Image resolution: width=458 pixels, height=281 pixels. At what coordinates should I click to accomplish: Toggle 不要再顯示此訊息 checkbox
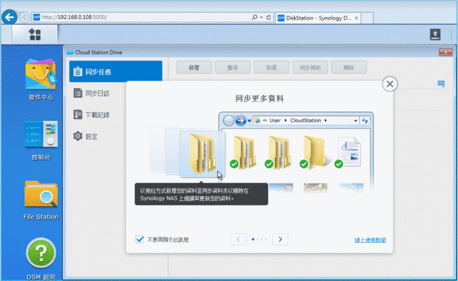point(140,239)
